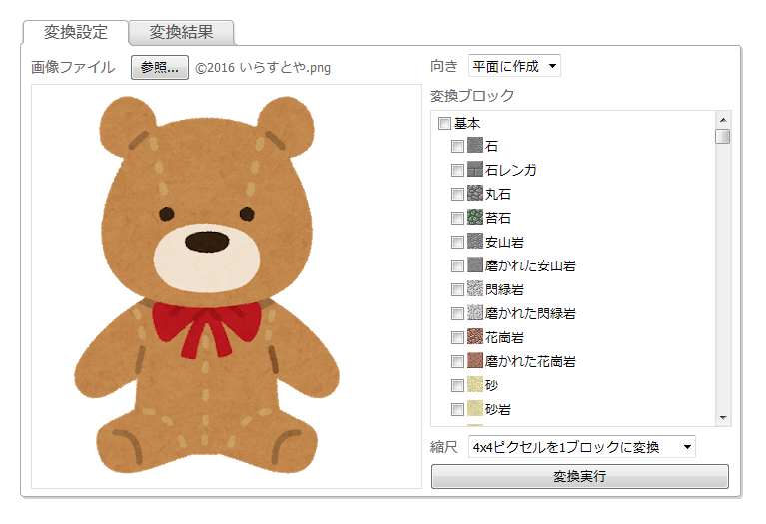Switch to the 変換結果 tab
The image size is (766, 524).
click(181, 32)
